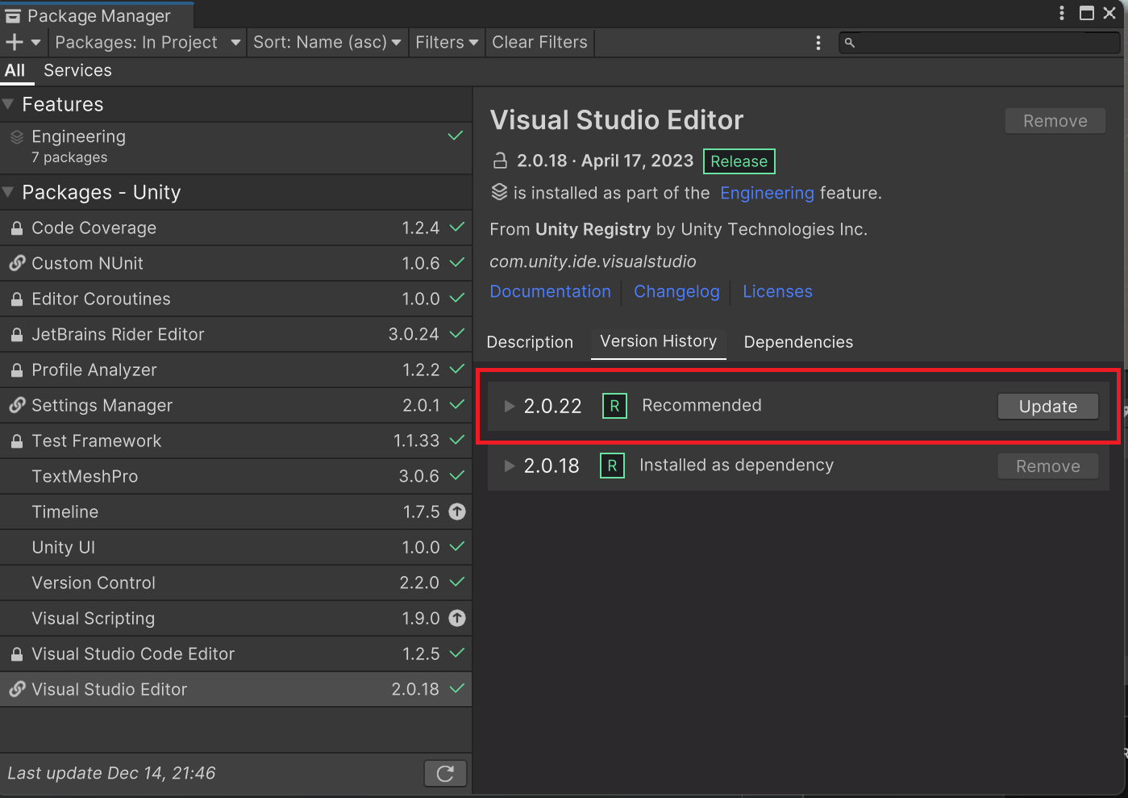Click the search magnifier icon

(850, 43)
